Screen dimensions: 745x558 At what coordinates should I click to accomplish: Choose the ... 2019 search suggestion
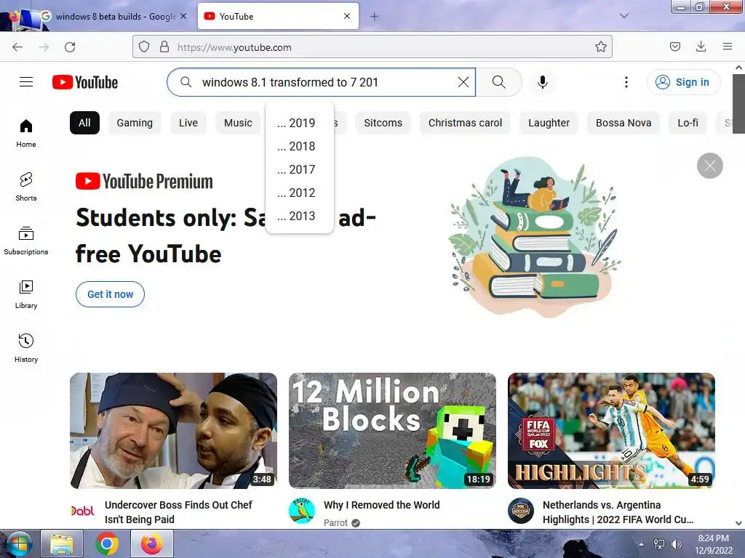pyautogui.click(x=299, y=123)
